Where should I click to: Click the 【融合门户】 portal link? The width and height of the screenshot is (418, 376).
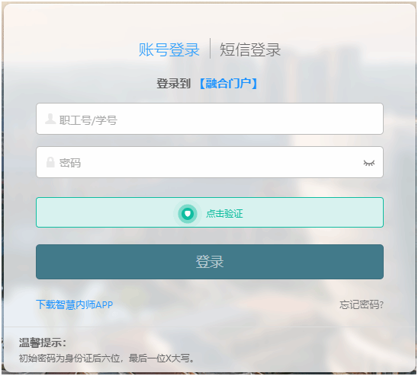(229, 83)
